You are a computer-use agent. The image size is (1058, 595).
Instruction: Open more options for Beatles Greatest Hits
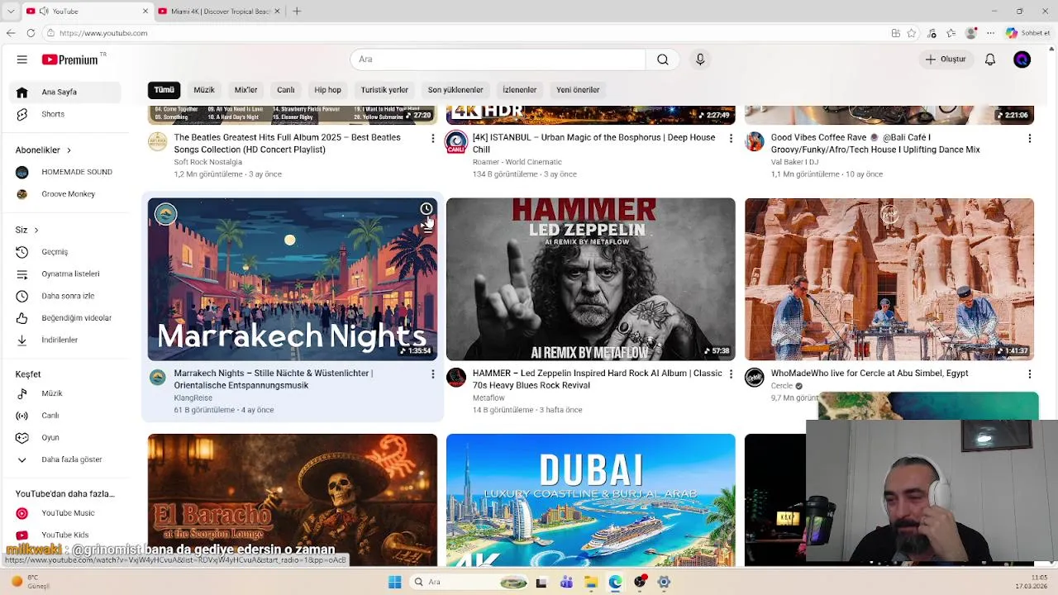tap(432, 138)
